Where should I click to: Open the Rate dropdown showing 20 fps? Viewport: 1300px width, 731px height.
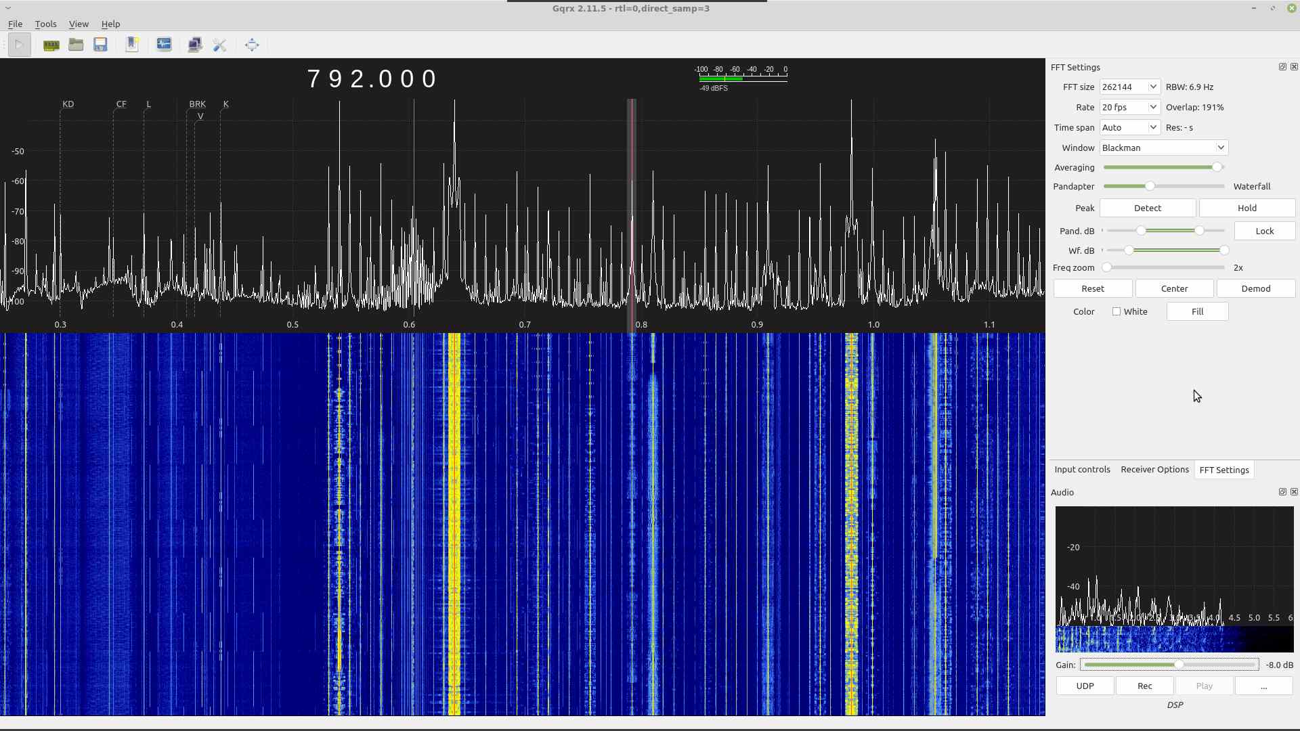[x=1129, y=108]
